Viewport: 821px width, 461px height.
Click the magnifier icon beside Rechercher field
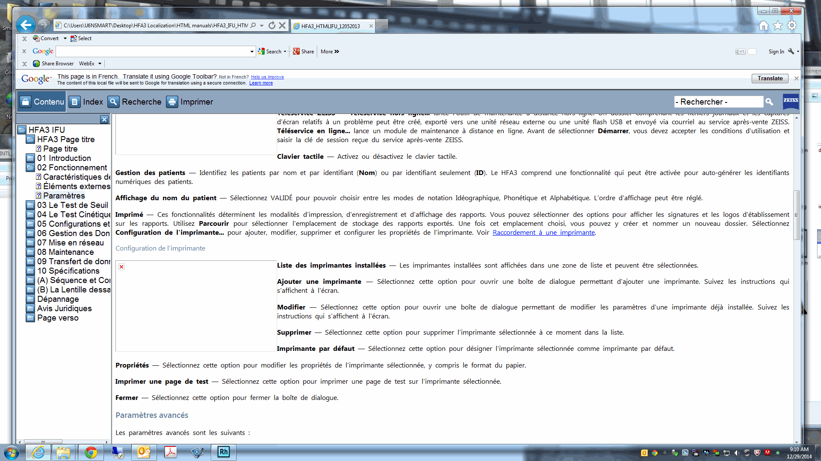(769, 102)
